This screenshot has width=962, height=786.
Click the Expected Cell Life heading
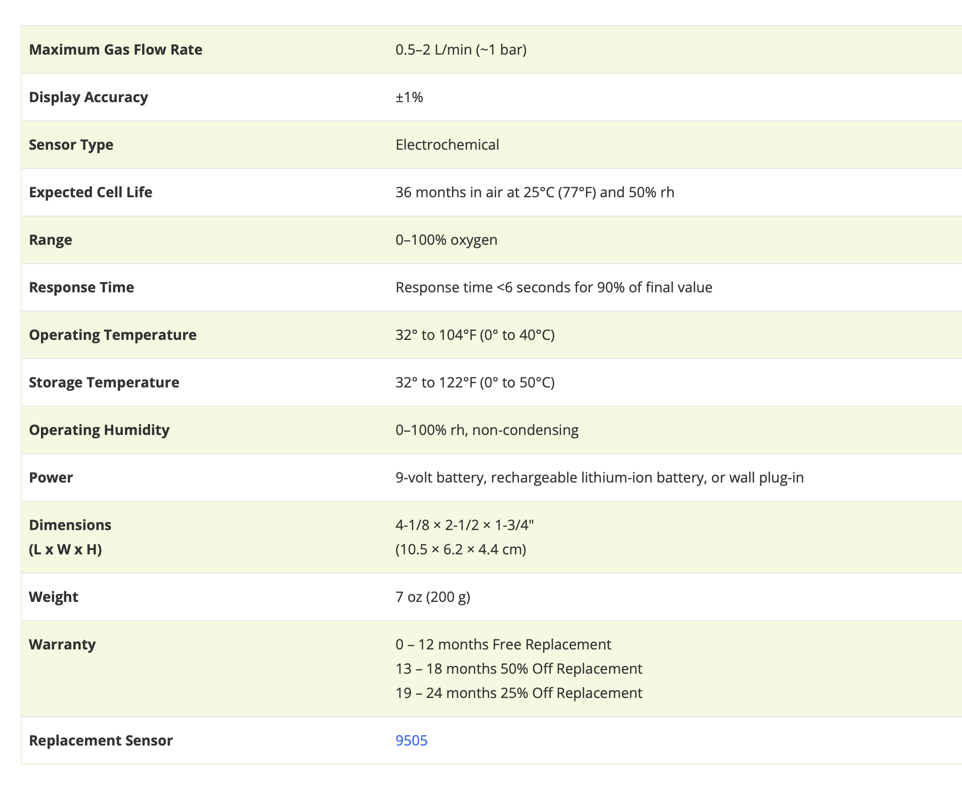(91, 192)
